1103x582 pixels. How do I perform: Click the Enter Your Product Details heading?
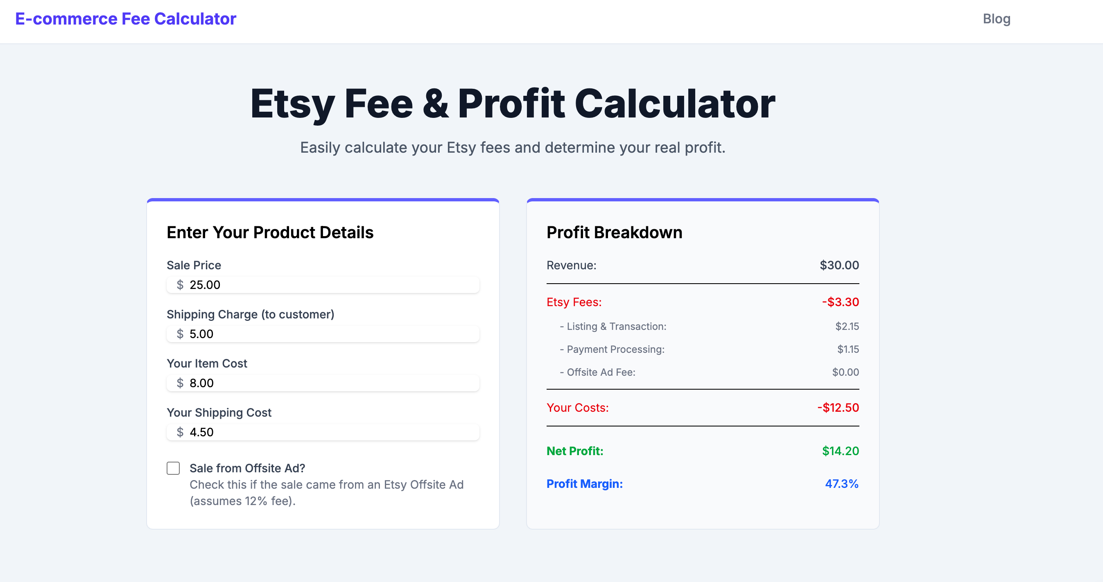point(270,232)
